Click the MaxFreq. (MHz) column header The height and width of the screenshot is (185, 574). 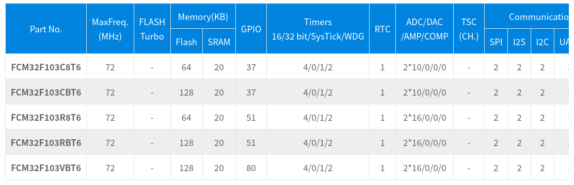click(x=110, y=29)
